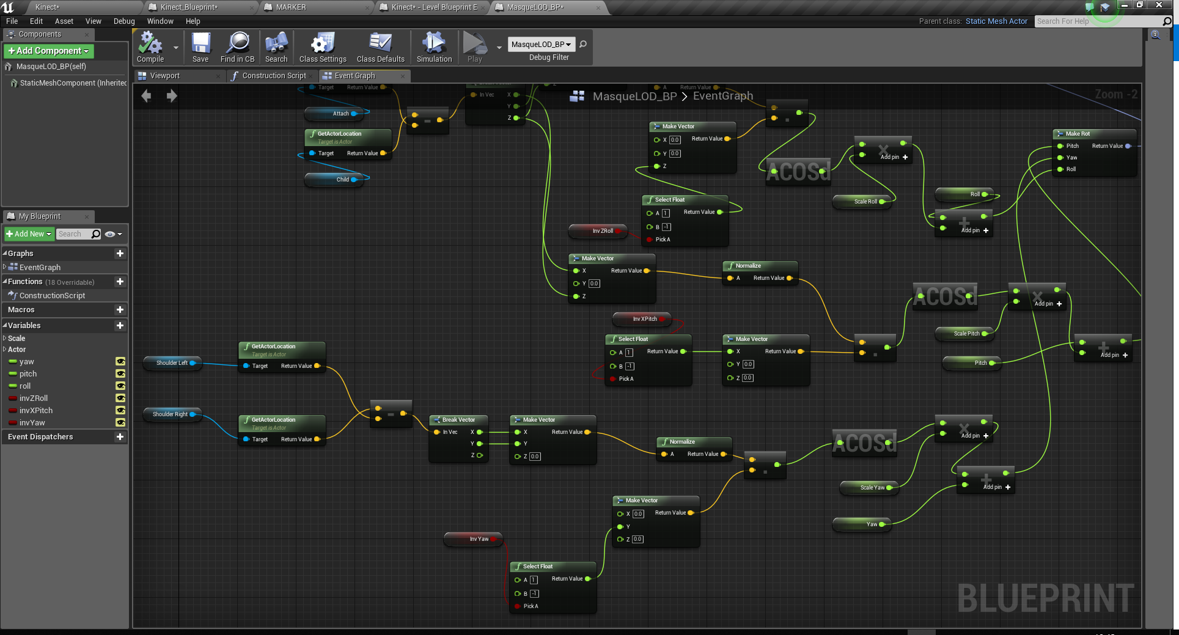1179x635 pixels.
Task: Click the Add Component button
Action: (49, 51)
